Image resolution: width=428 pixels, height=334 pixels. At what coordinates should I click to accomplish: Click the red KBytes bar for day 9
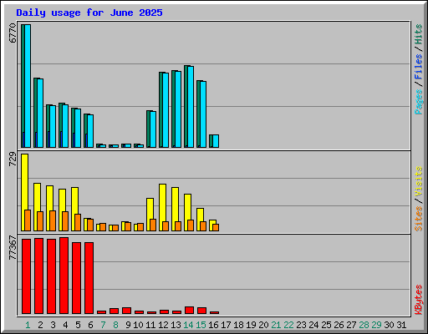[126, 311]
